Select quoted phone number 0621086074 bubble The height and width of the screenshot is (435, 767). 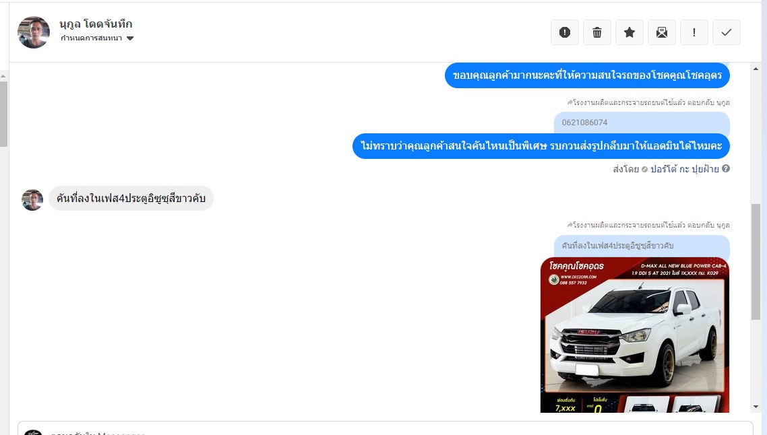(x=642, y=123)
